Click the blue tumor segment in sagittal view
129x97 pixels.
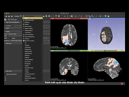(116, 63)
